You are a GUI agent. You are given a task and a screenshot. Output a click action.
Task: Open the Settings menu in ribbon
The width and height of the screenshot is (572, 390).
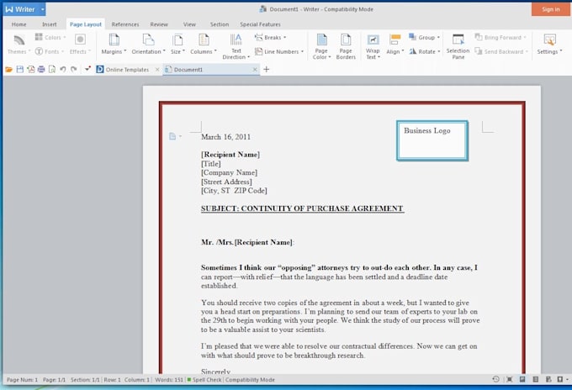[549, 44]
